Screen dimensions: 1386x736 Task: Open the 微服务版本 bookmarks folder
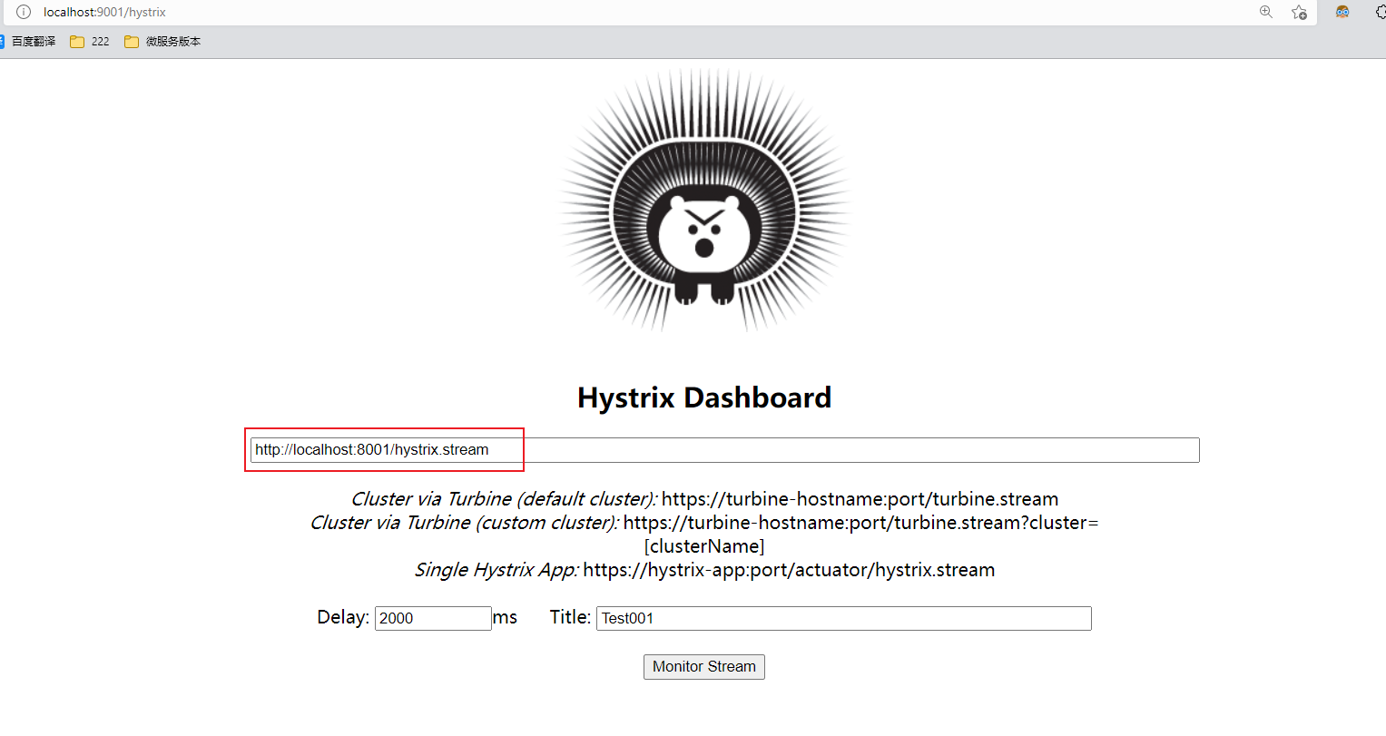tap(162, 42)
